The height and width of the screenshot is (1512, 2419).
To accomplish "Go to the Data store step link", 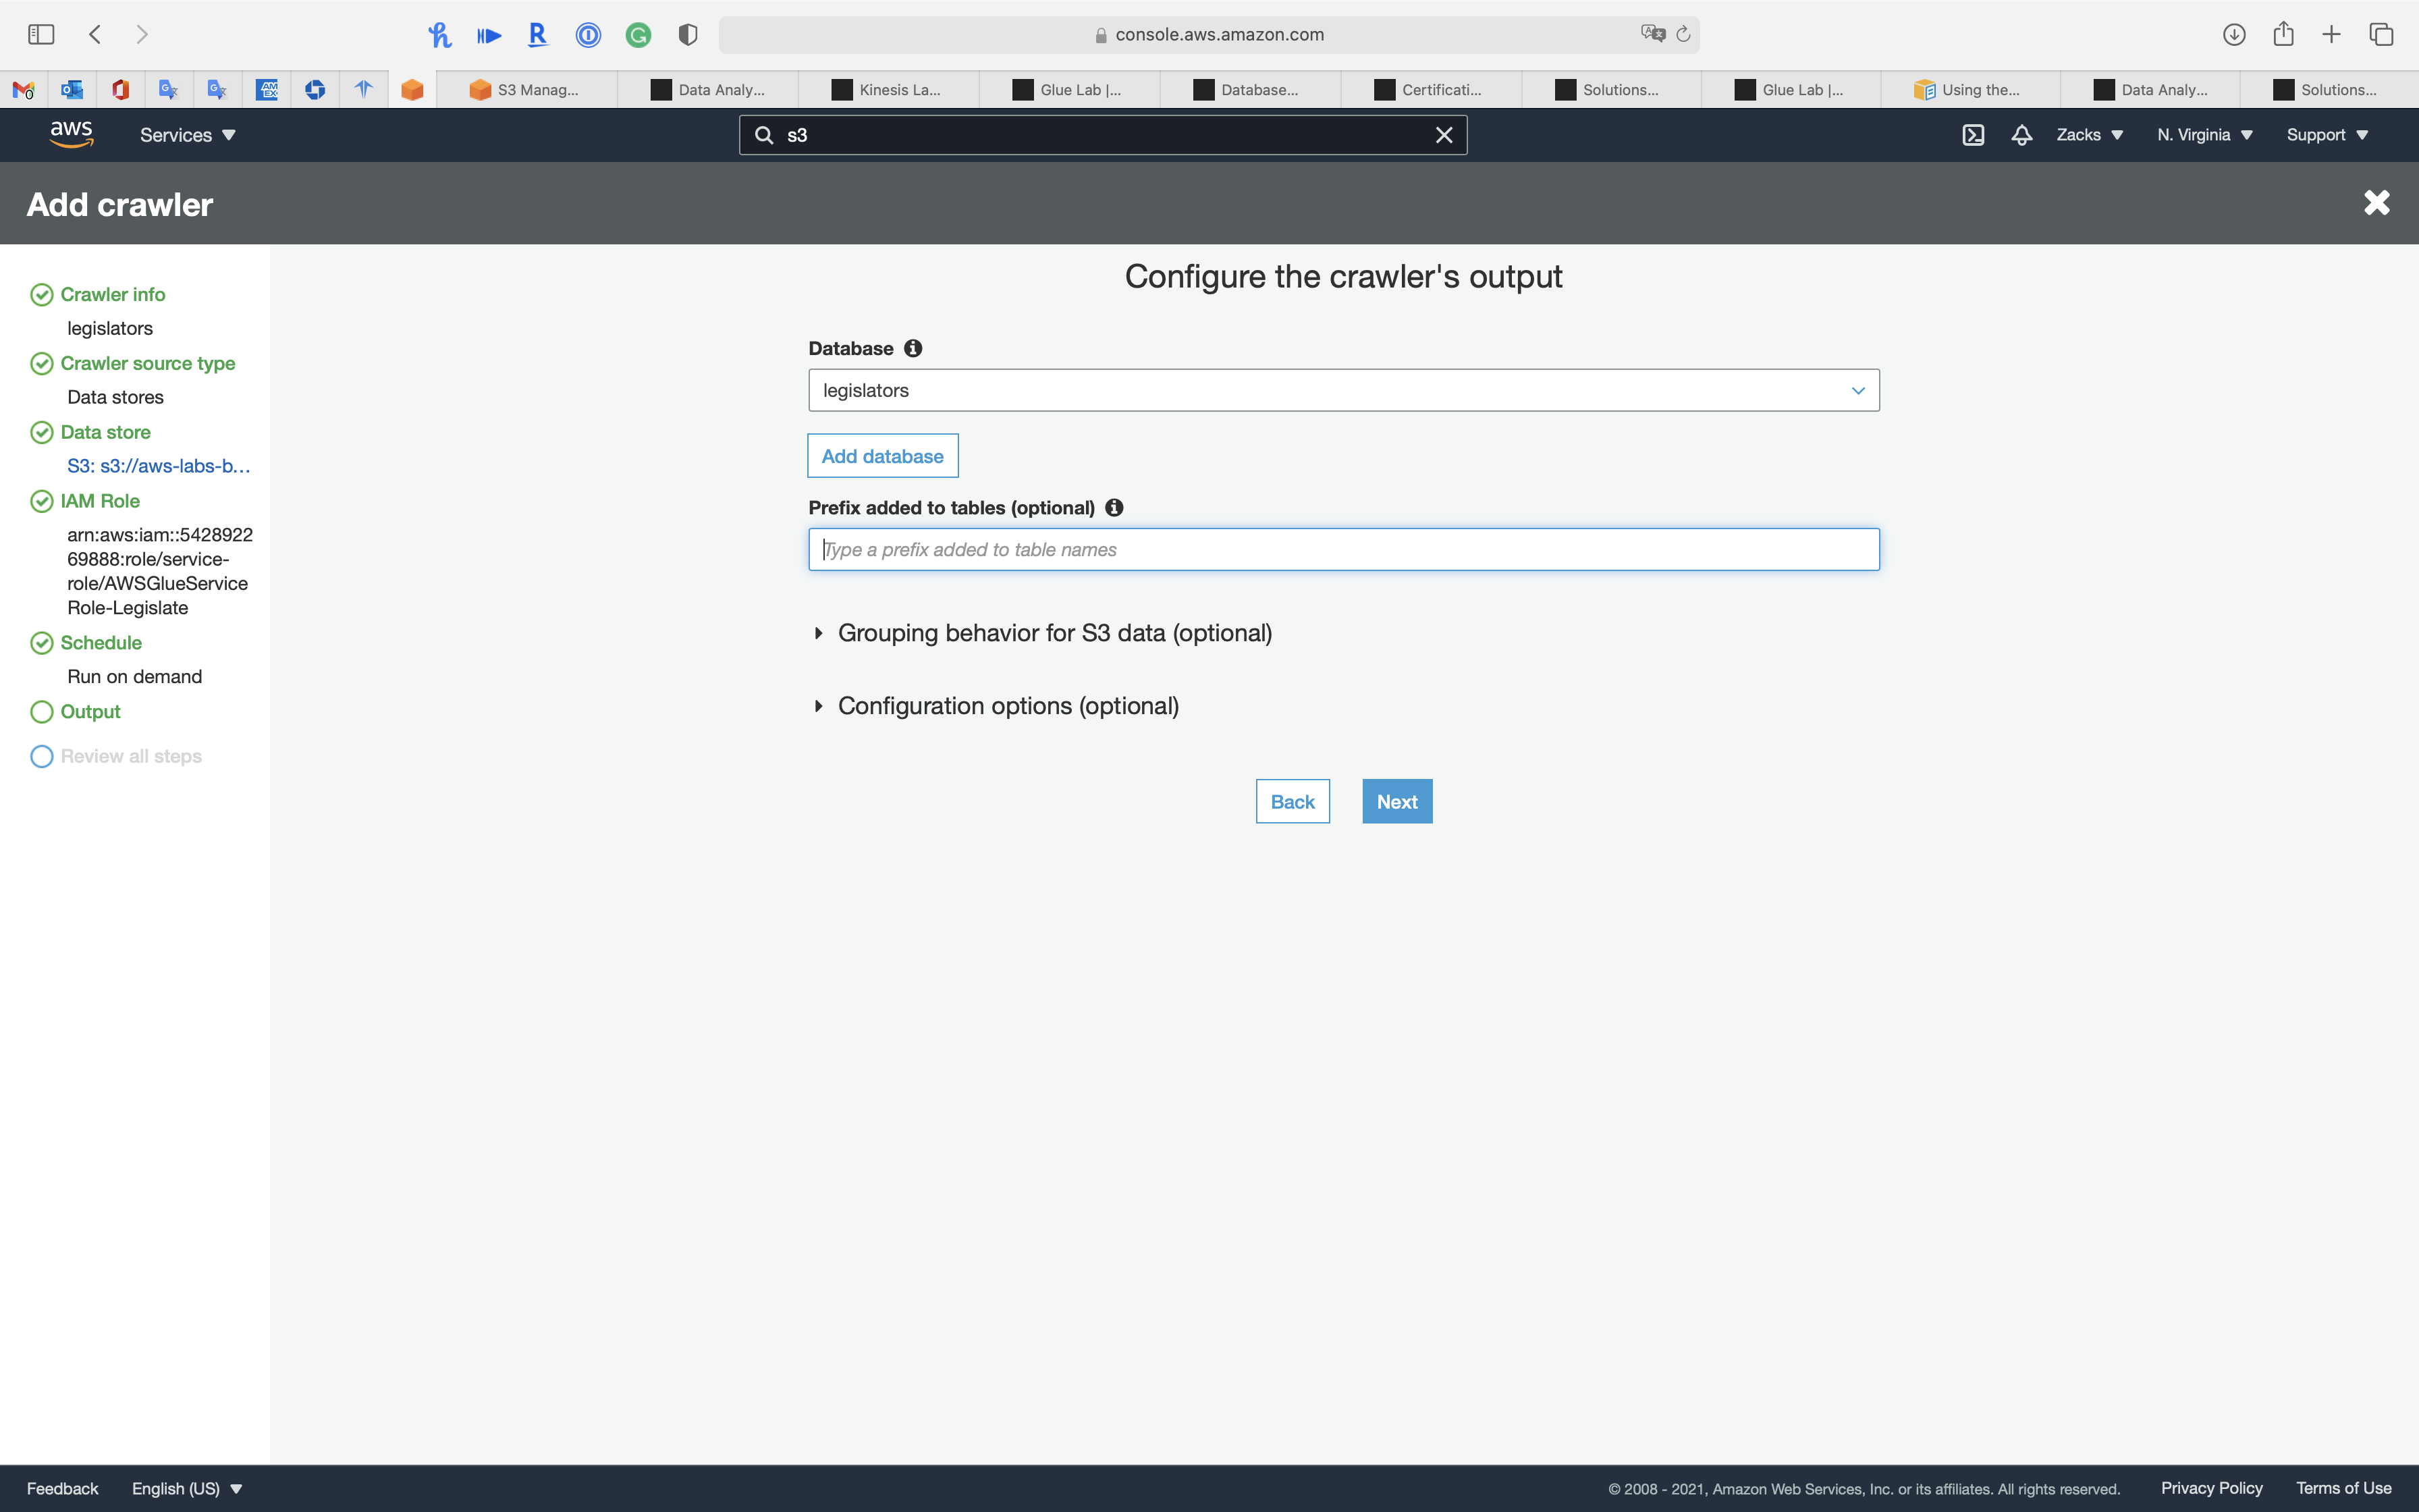I will (105, 432).
